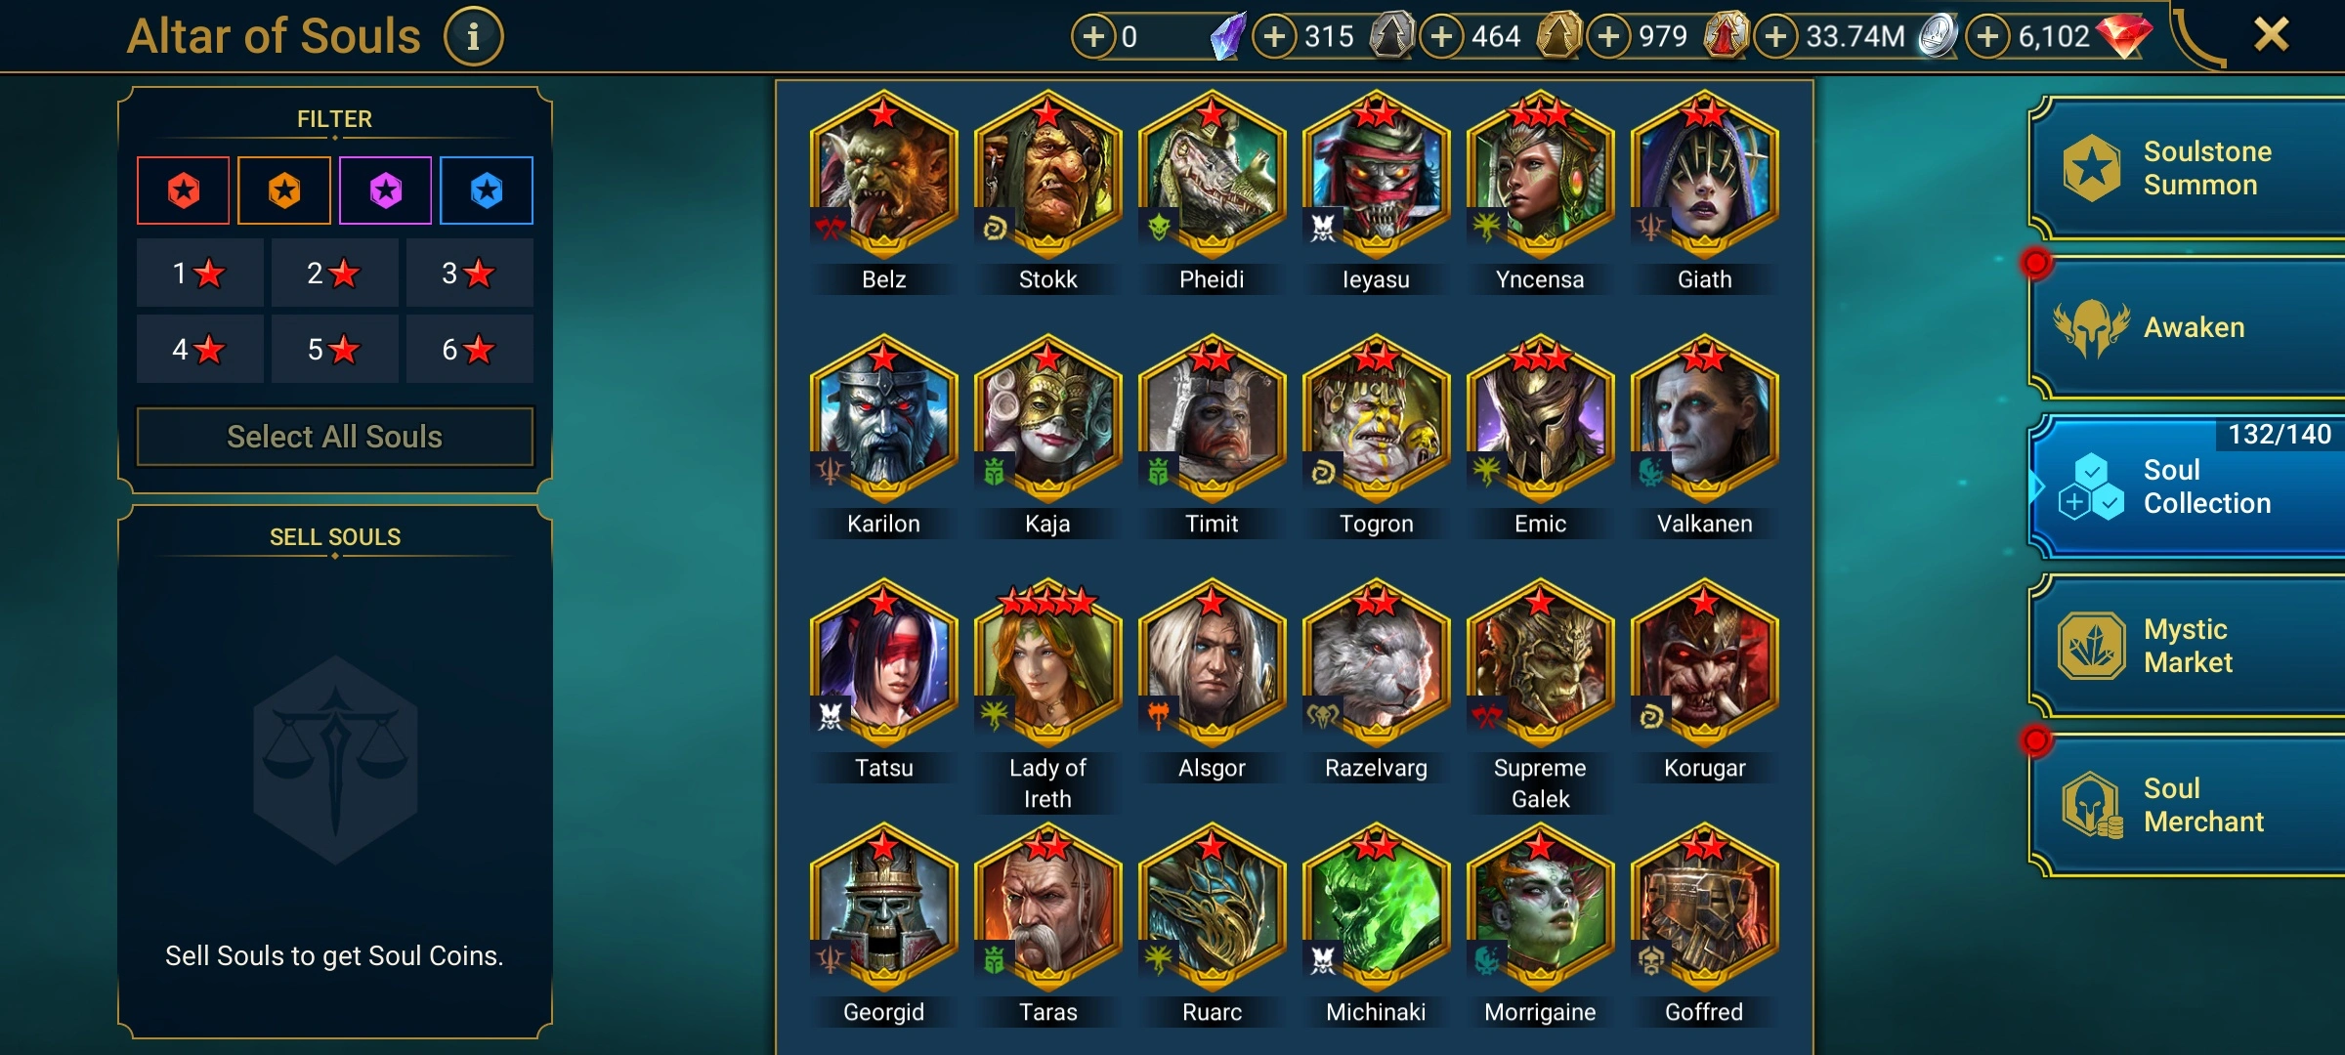Switch to the Awaken tab
This screenshot has width=2345, height=1055.
pos(2189,327)
